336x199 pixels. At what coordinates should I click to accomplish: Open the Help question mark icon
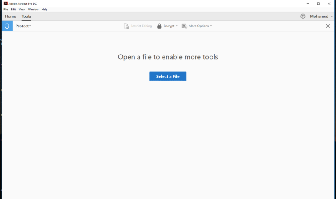coord(303,16)
